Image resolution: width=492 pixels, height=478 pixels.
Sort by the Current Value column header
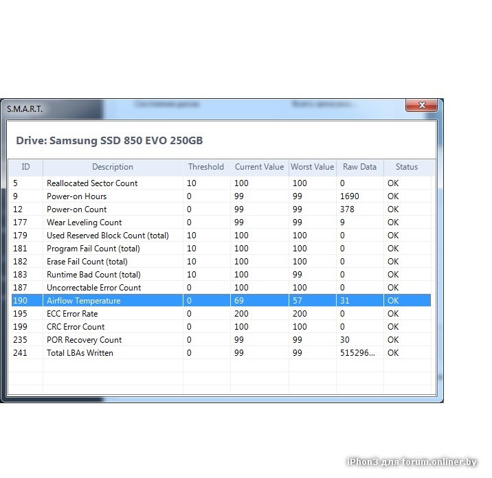tap(260, 167)
